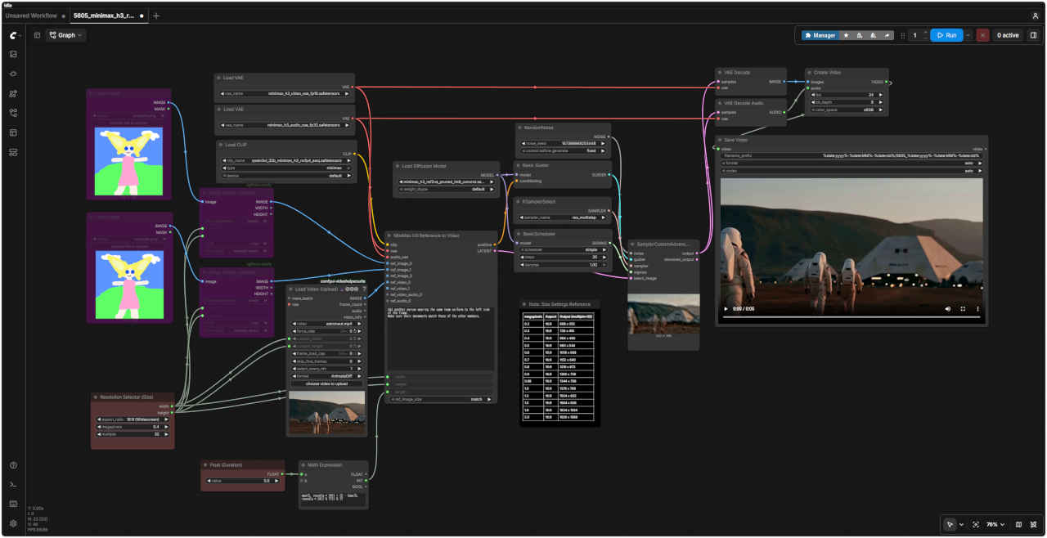Play the Save Video preview
1047x538 pixels.
click(x=726, y=309)
